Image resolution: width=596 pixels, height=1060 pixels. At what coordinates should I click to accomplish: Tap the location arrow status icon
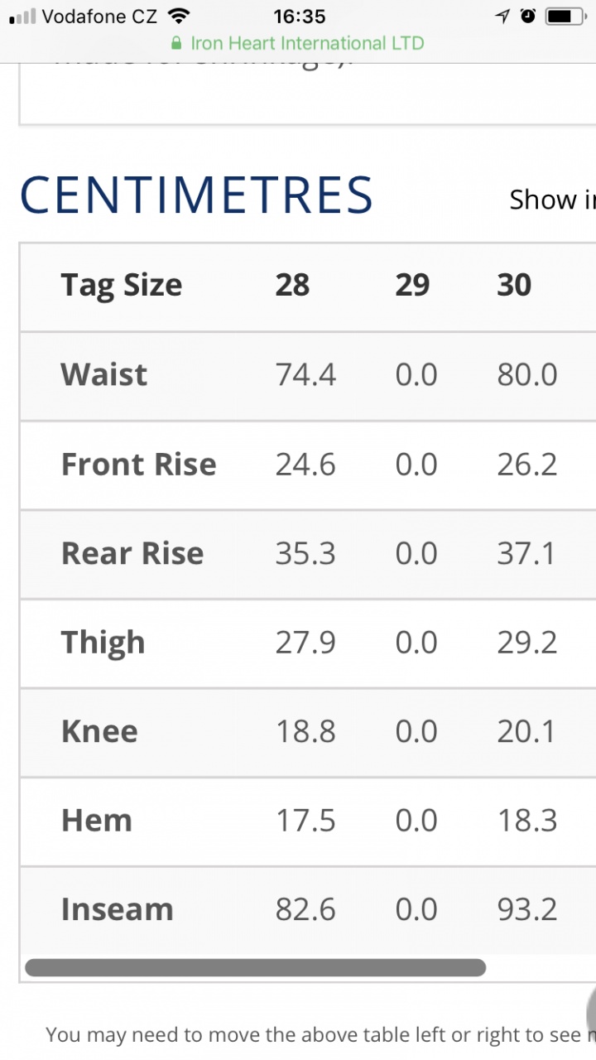click(x=502, y=16)
